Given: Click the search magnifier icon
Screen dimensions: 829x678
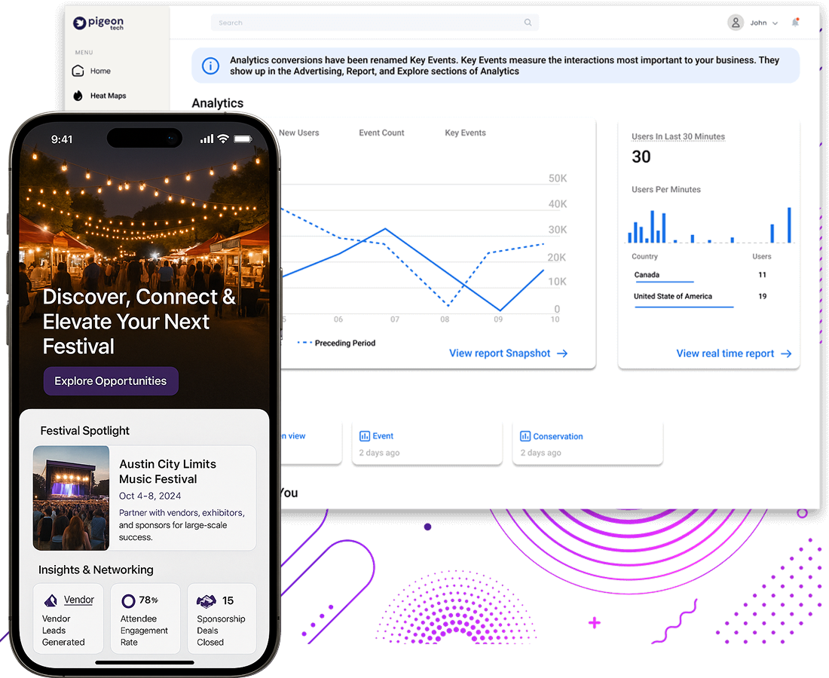Looking at the screenshot, I should (x=528, y=22).
